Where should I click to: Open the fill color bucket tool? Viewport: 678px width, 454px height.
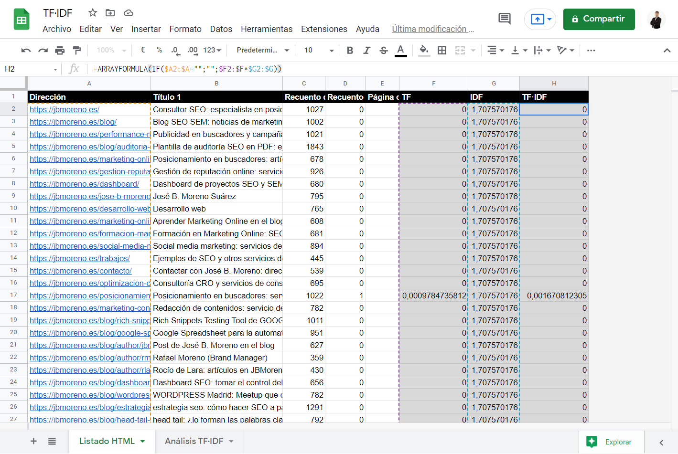(x=424, y=50)
